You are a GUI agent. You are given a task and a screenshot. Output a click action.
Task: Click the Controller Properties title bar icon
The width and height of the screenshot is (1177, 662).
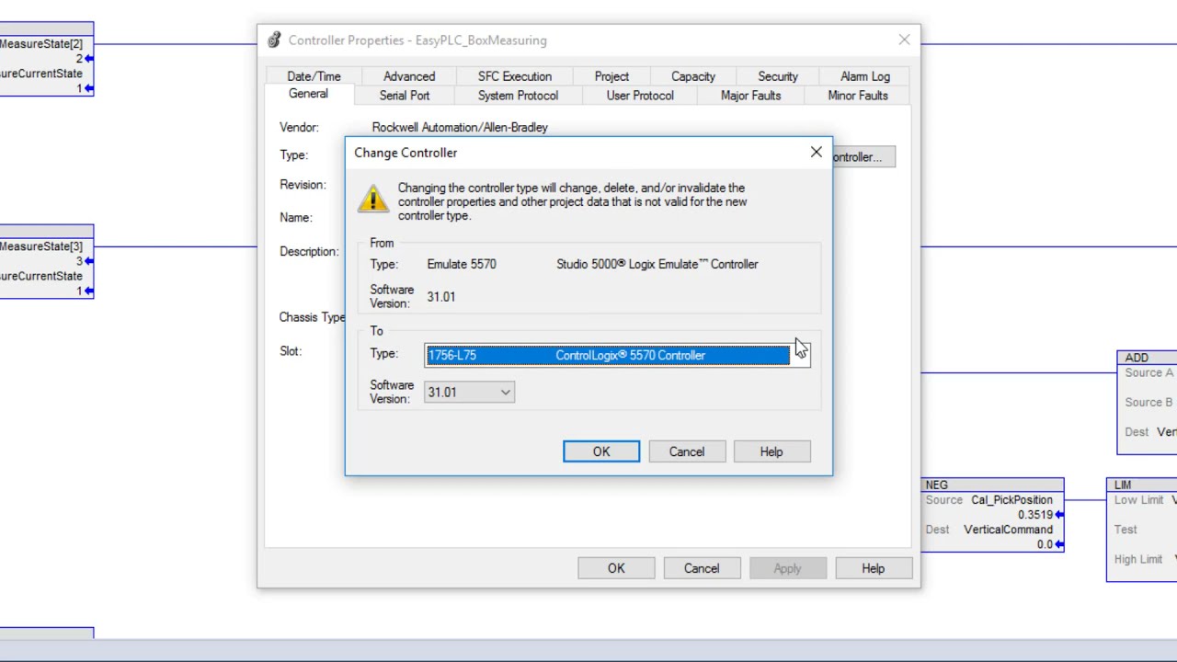[x=274, y=40]
